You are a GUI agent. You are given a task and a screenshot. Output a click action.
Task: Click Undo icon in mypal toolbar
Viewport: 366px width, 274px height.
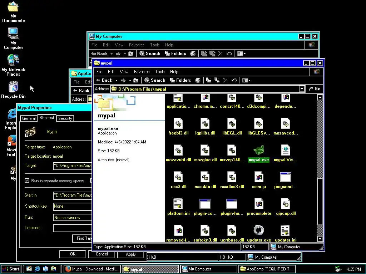[234, 80]
